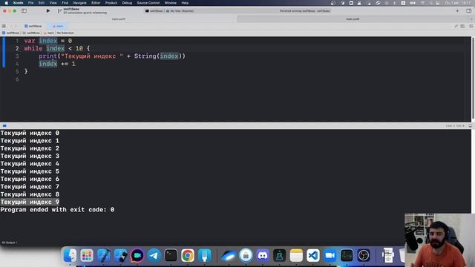
Task: Open Fork app from the Dock
Action: pos(205,255)
